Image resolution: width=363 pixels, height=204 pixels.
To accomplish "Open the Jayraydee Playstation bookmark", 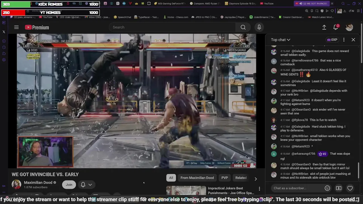I will pos(233,17).
